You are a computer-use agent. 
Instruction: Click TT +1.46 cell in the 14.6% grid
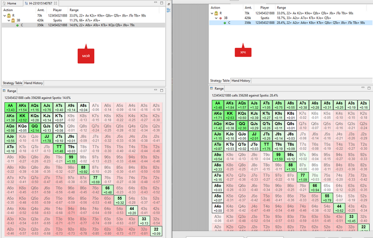59,149
